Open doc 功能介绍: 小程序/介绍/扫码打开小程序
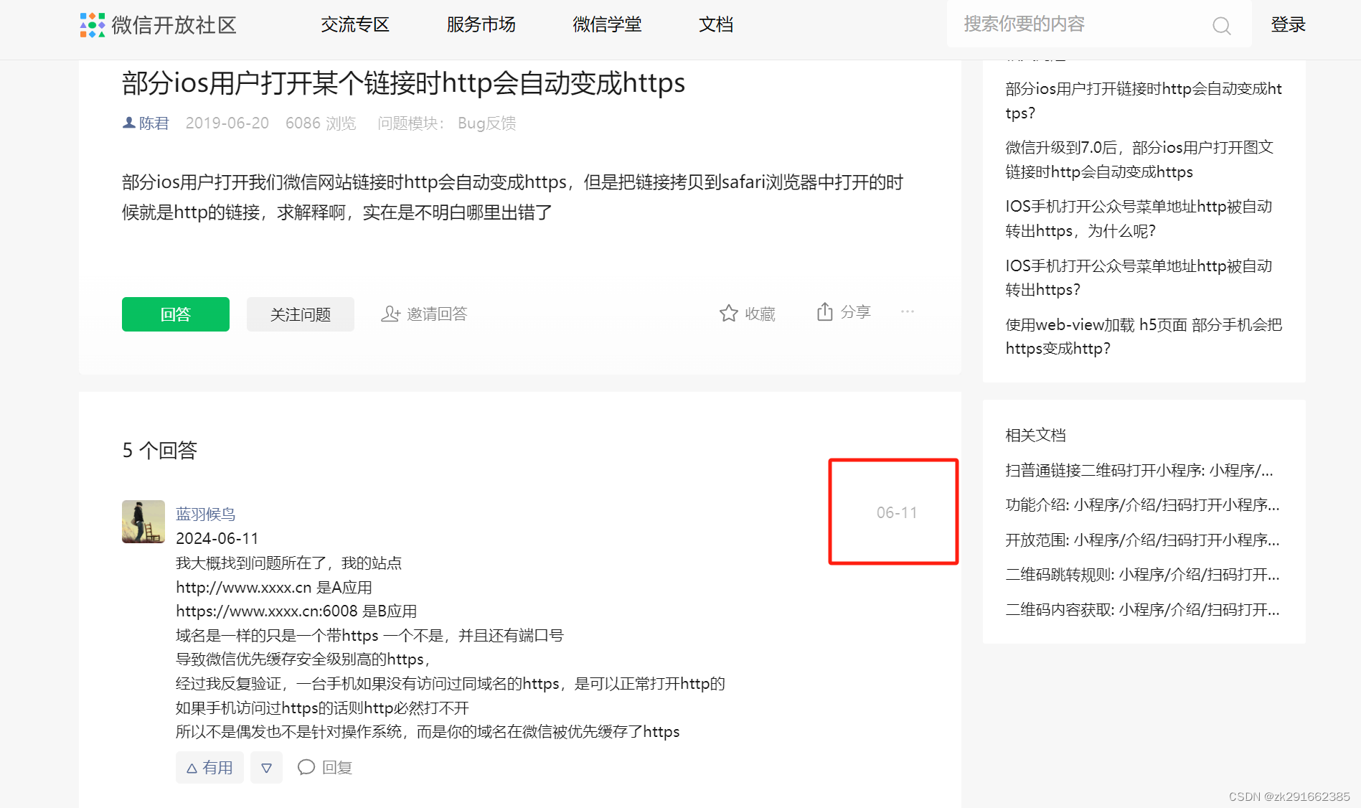Viewport: 1361px width, 808px height. pos(1142,505)
